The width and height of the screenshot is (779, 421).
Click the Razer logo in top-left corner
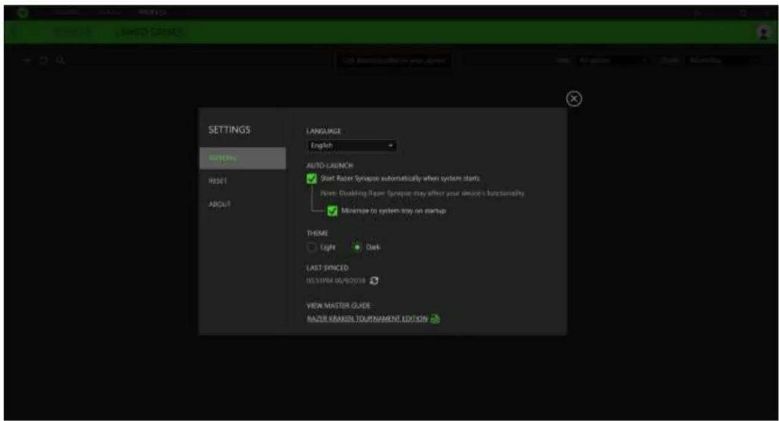point(24,12)
